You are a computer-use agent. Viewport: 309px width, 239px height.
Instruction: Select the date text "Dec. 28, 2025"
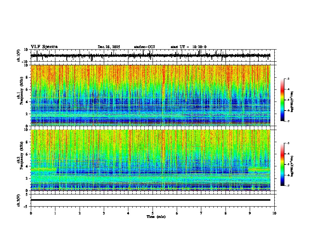coord(109,47)
